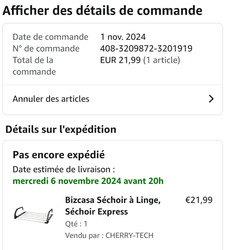Image resolution: width=229 pixels, height=250 pixels.
Task: Click the Afficher des détails de commande title
Action: click(x=102, y=11)
